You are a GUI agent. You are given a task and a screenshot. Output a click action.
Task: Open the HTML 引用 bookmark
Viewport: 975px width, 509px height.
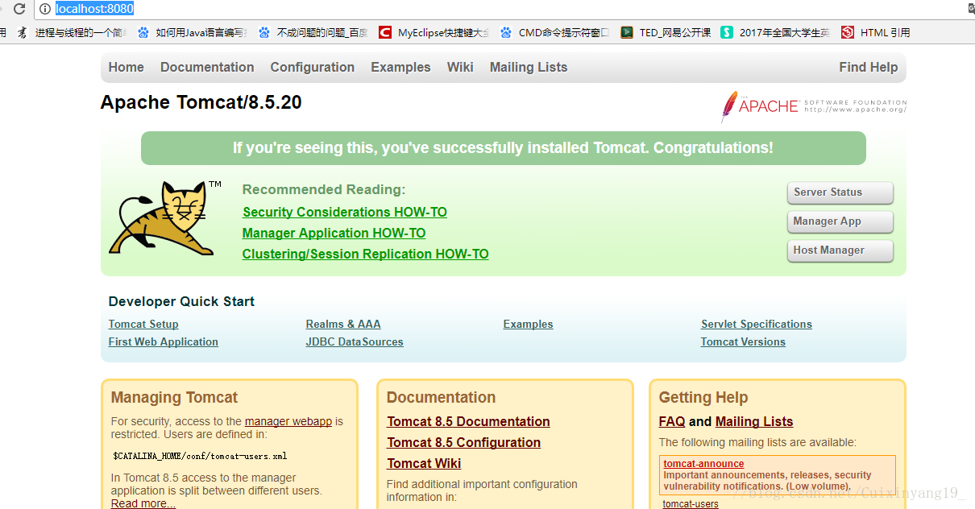[876, 32]
